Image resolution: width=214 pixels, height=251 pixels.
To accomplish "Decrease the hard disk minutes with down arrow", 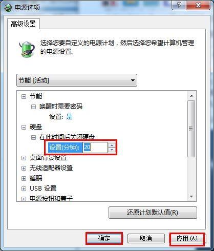I will click(112, 150).
